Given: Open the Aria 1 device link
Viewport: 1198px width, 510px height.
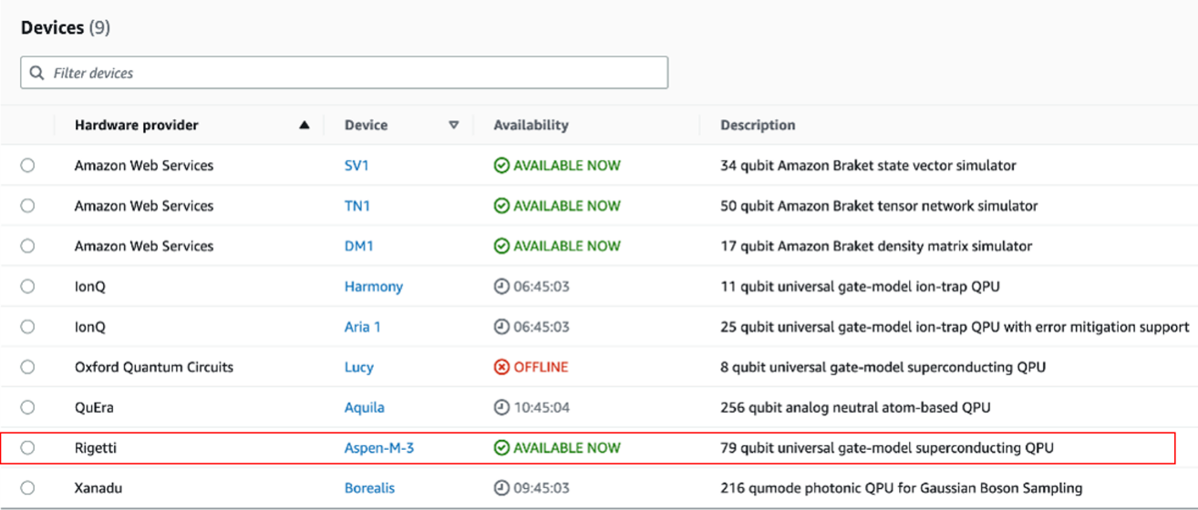Looking at the screenshot, I should click(x=363, y=327).
